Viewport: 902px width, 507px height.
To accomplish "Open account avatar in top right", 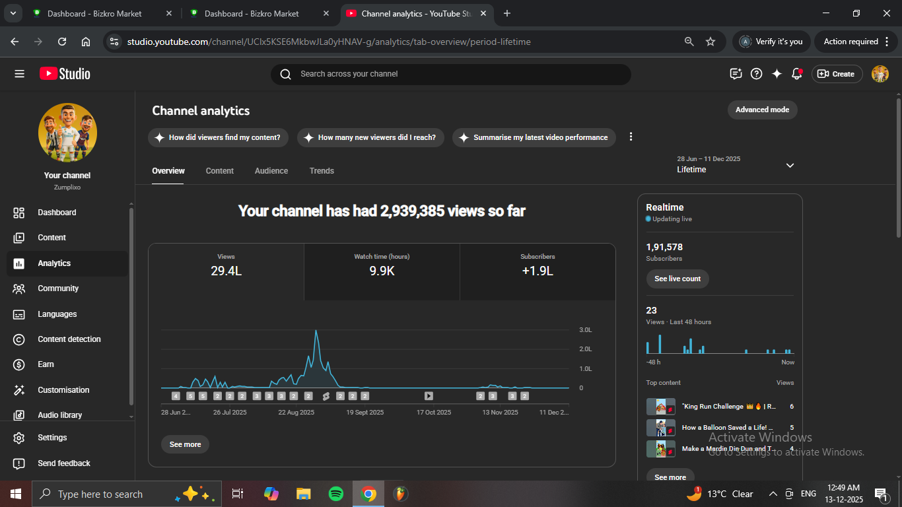I will [x=880, y=74].
